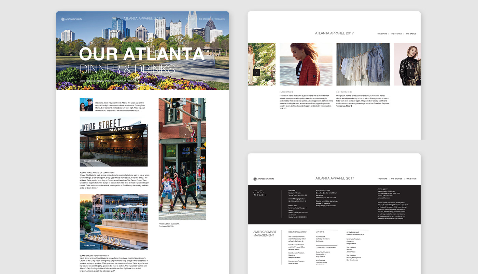Choose THE BASICS on the staff directory page

pyautogui.click(x=411, y=179)
